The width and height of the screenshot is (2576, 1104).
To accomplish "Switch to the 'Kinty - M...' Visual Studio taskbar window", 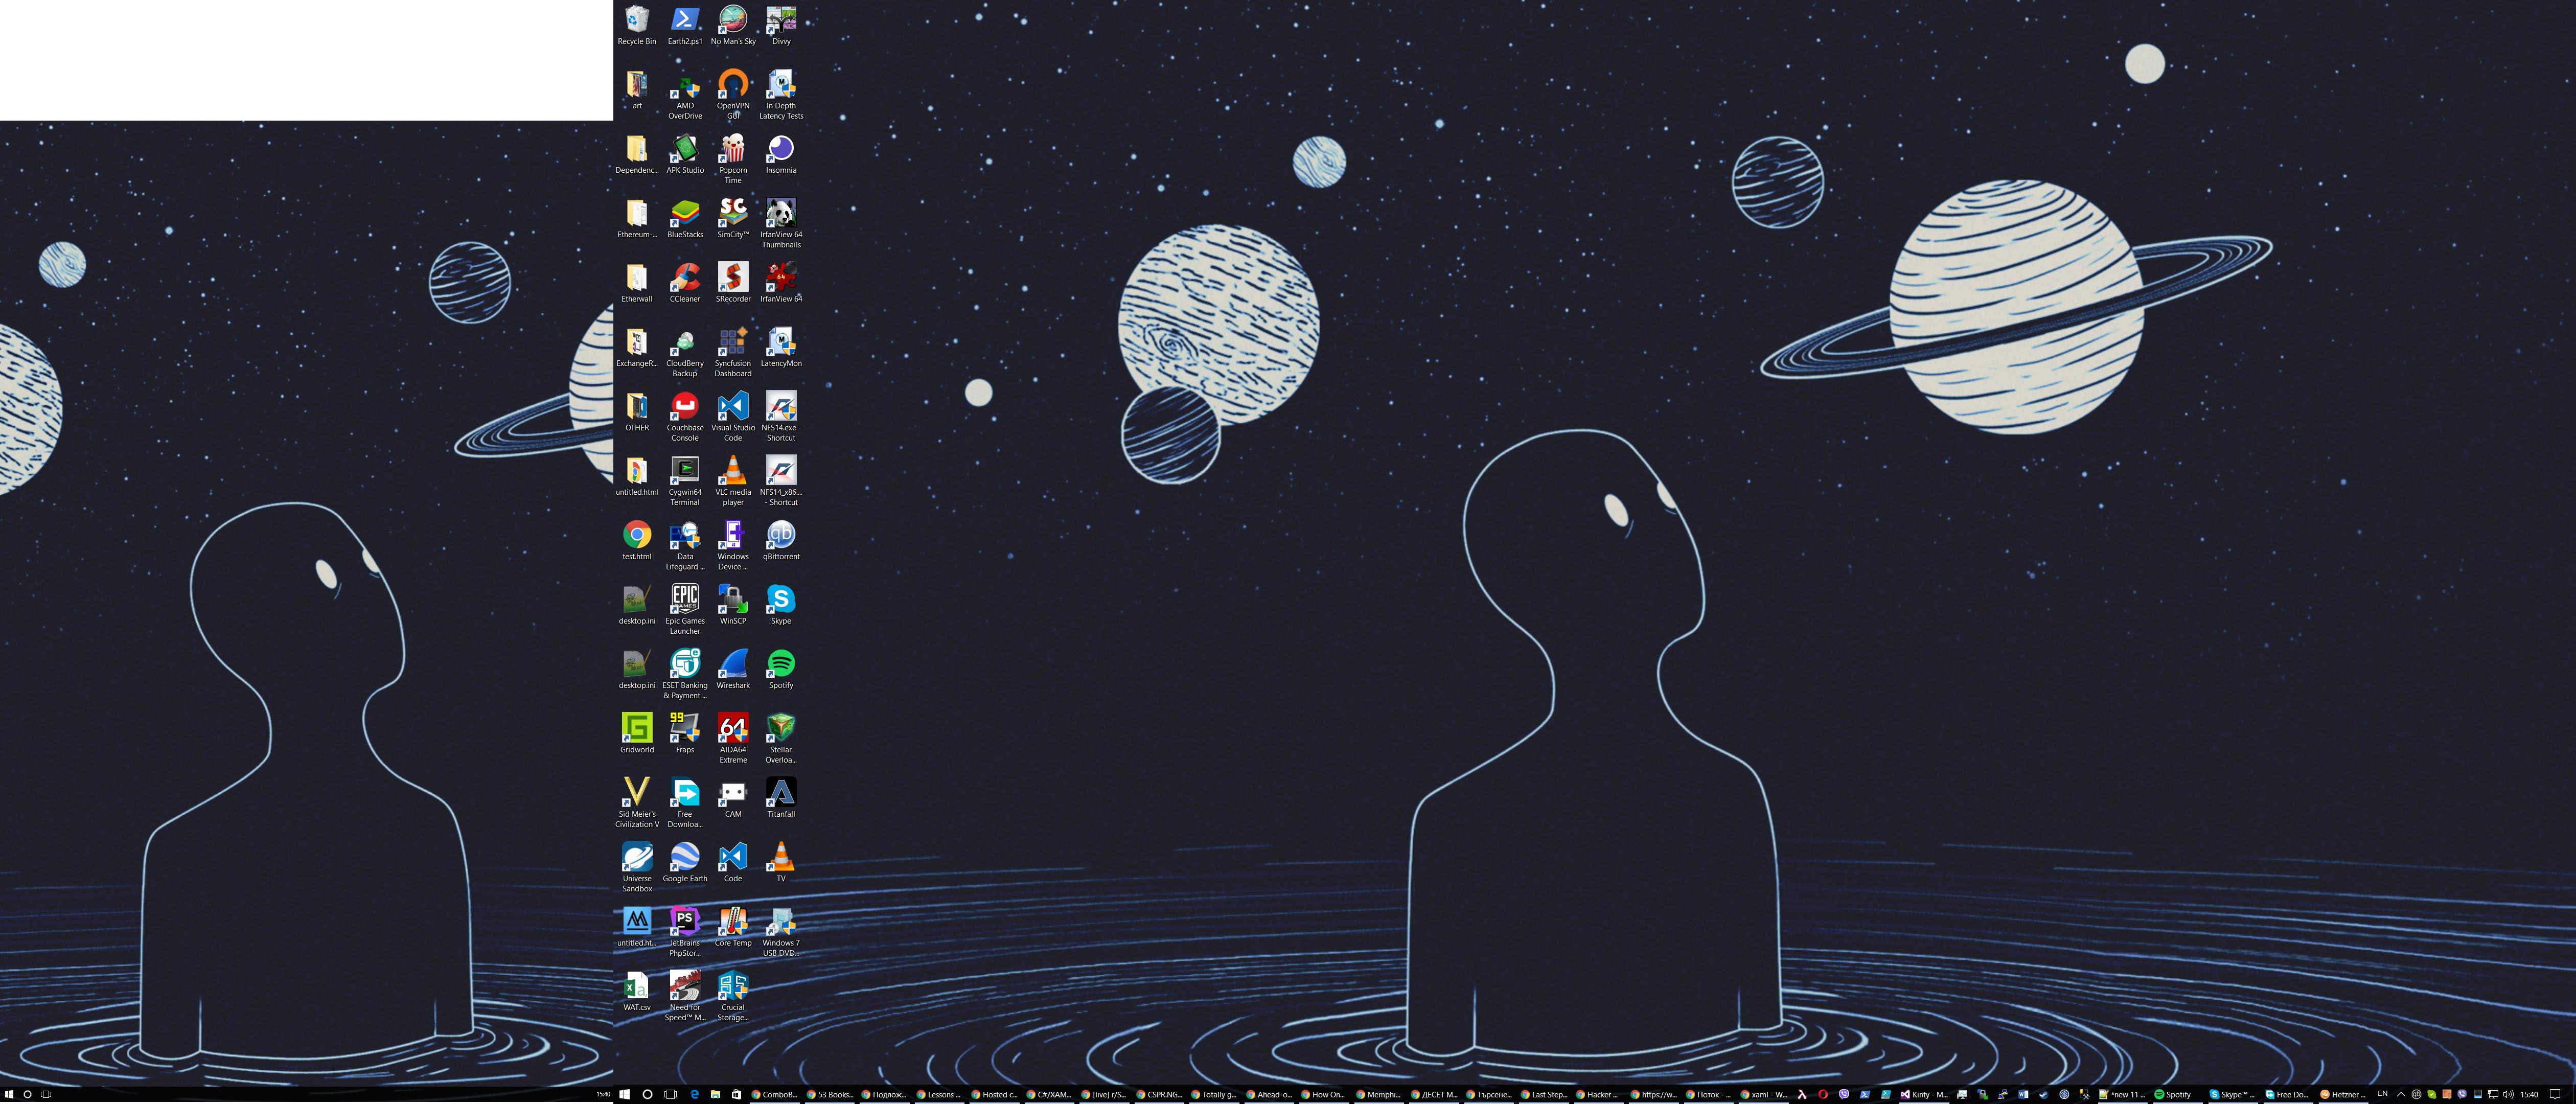I will [1925, 1094].
